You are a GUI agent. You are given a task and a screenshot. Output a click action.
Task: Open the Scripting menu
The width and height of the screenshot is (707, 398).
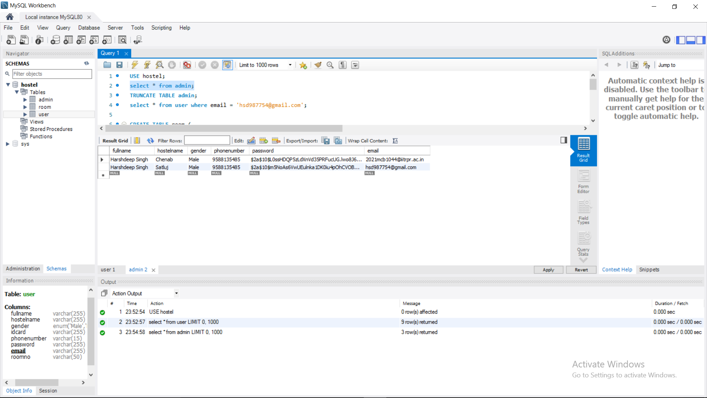161,28
